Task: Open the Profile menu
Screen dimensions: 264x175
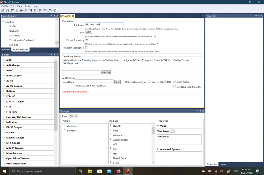Action: click(4, 6)
